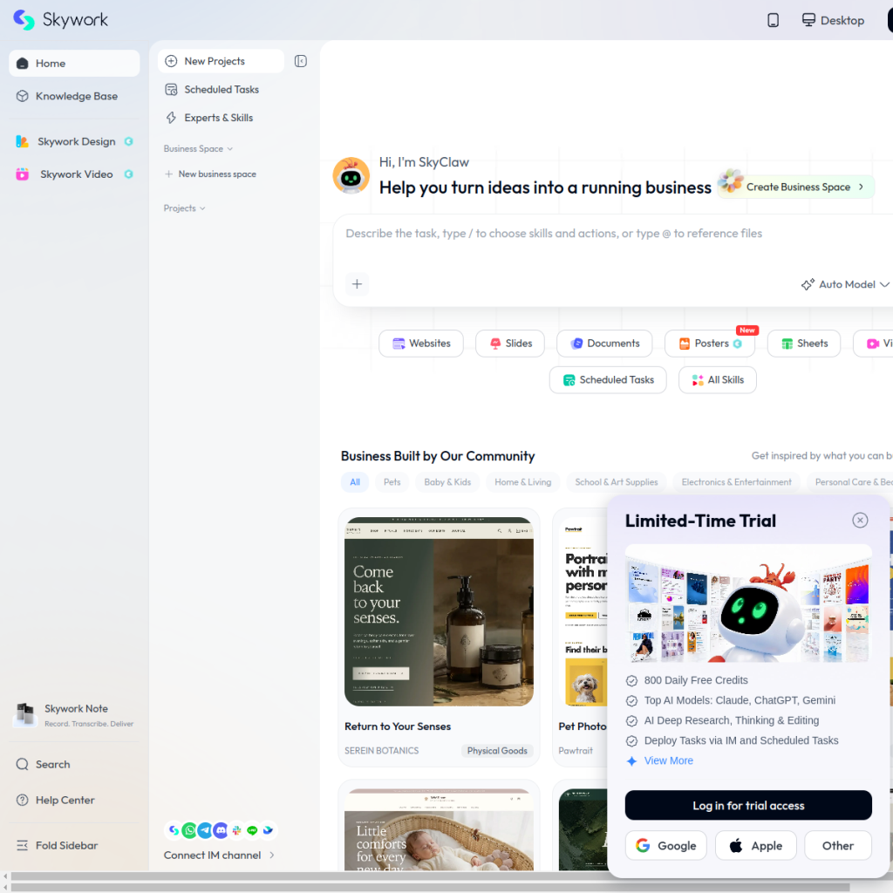
Task: Focus the task description input box
Action: point(613,234)
